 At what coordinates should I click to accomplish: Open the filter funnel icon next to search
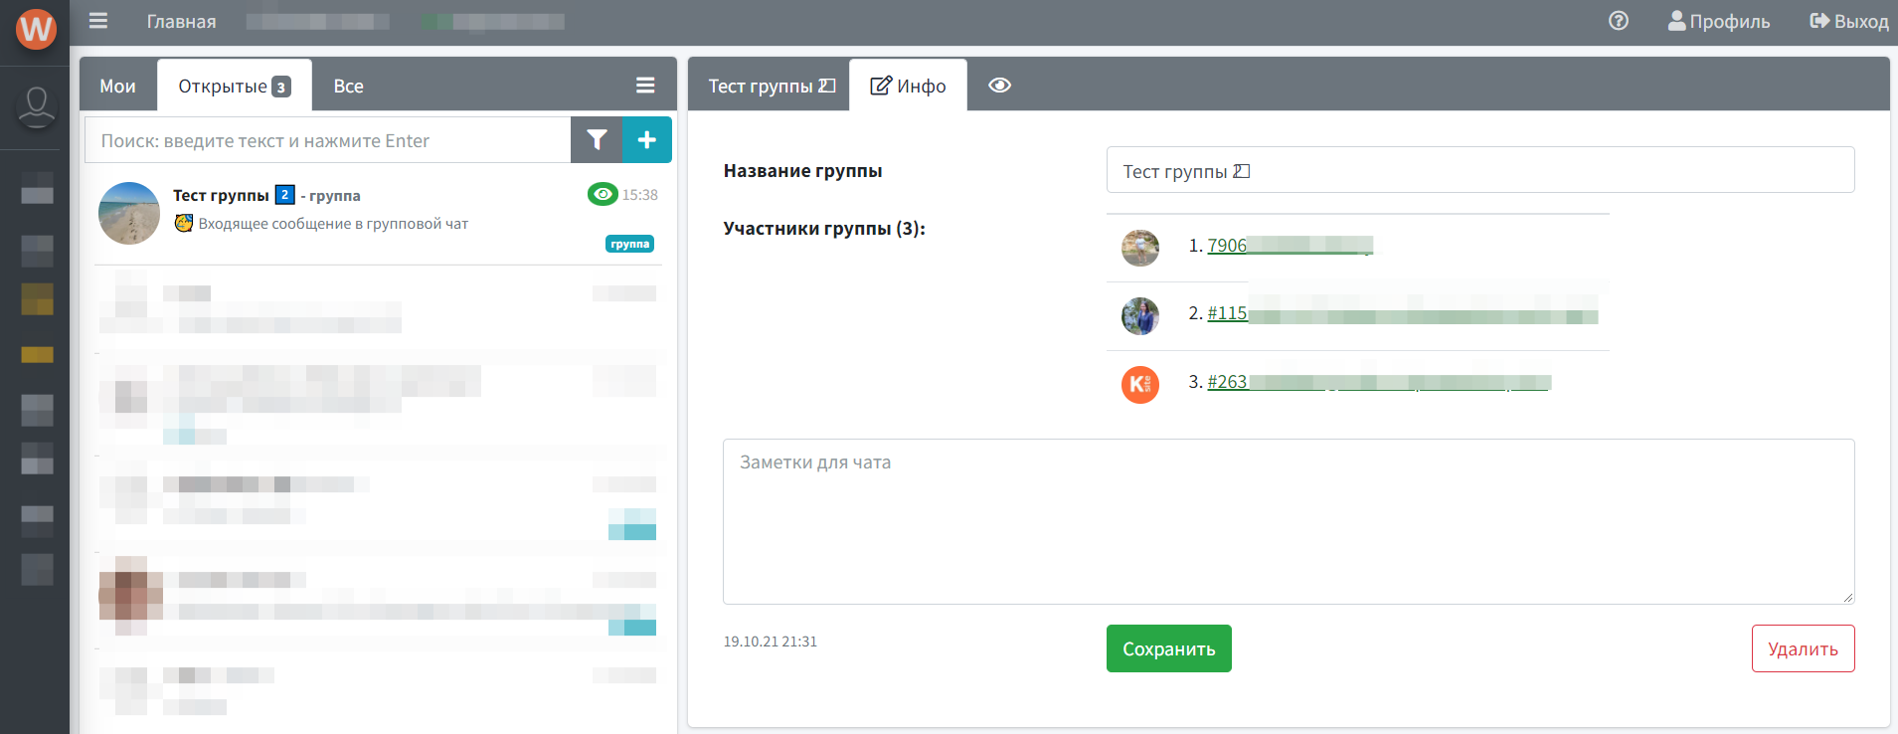597,140
